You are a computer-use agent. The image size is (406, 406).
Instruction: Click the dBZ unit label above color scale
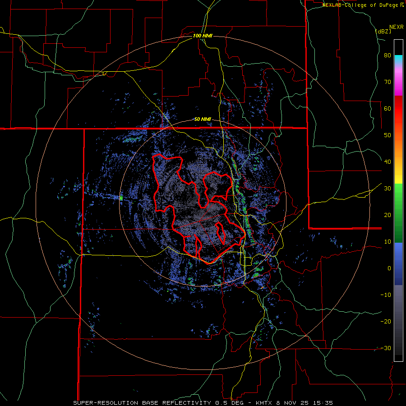pyautogui.click(x=383, y=32)
